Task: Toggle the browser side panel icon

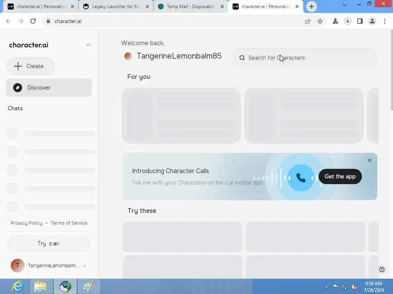Action: pos(360,21)
